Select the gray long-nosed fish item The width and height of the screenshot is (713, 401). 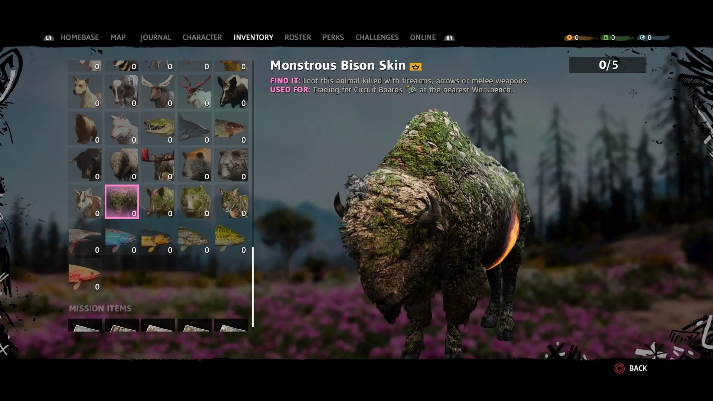point(85,238)
